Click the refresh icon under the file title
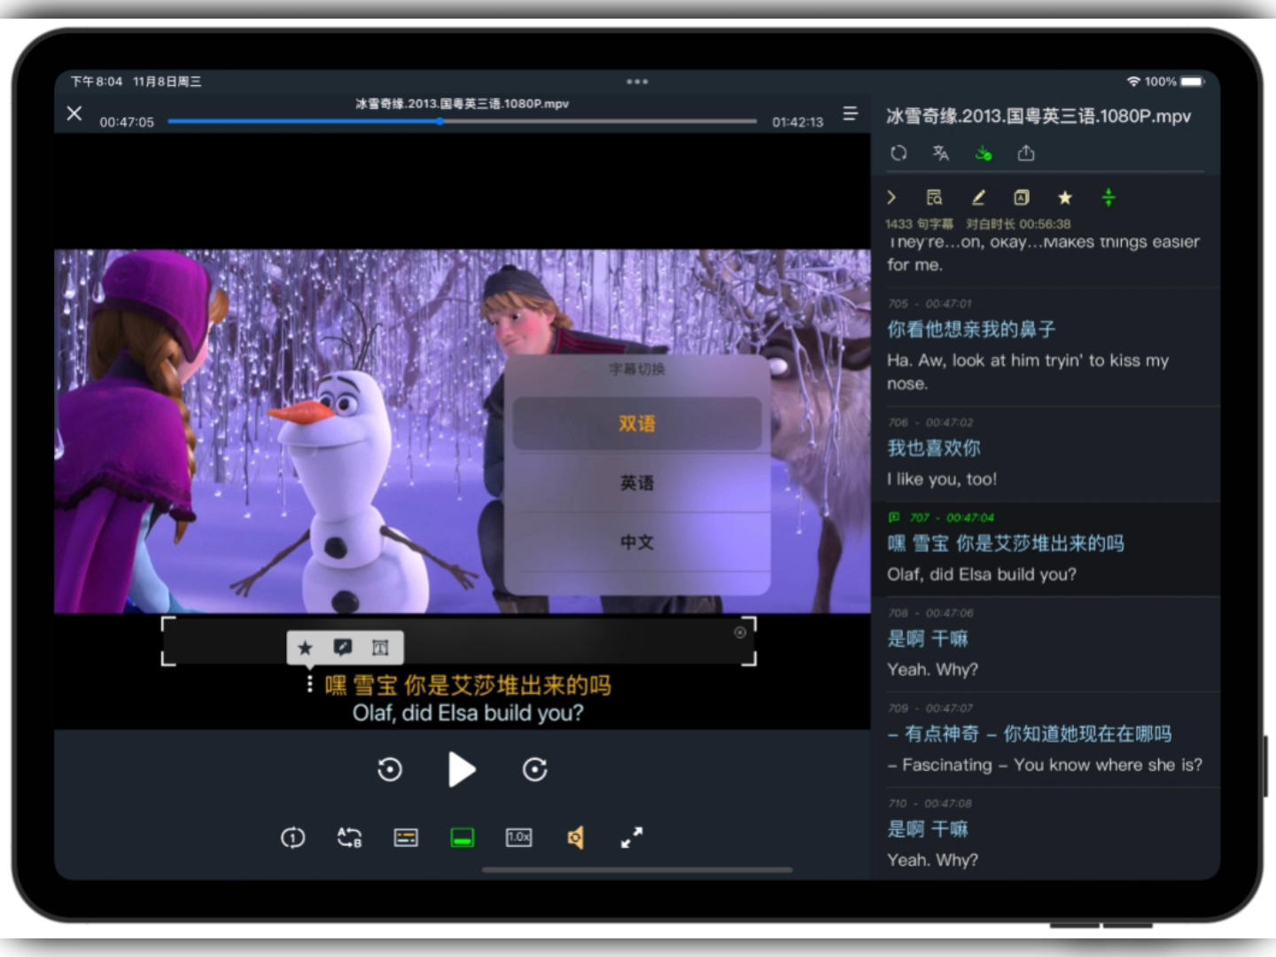This screenshot has width=1276, height=957. (899, 153)
